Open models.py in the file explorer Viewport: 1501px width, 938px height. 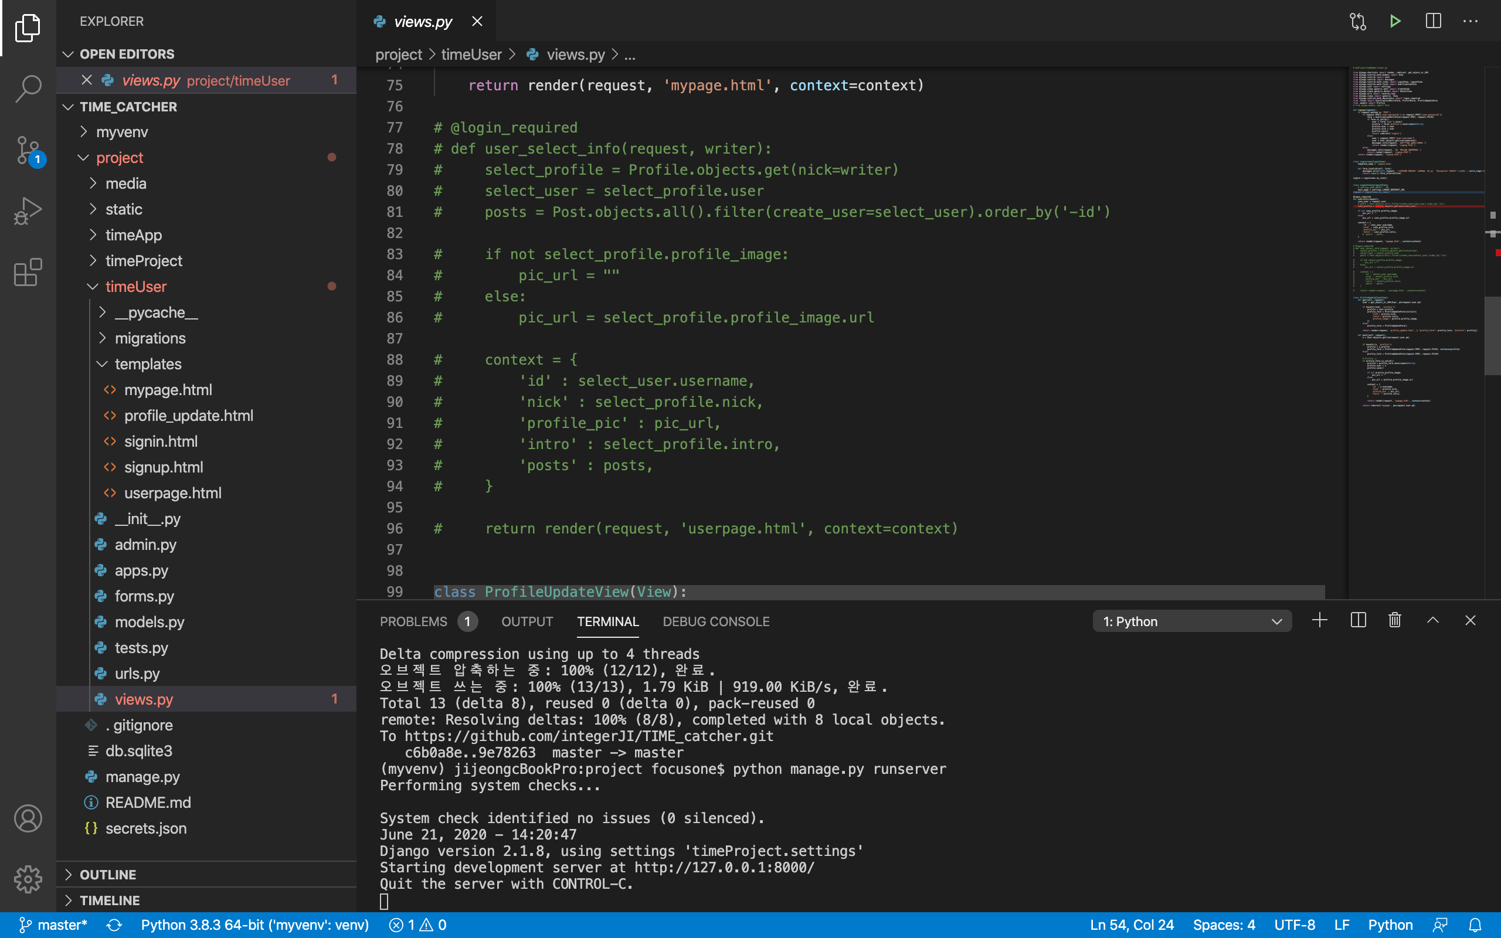point(149,621)
